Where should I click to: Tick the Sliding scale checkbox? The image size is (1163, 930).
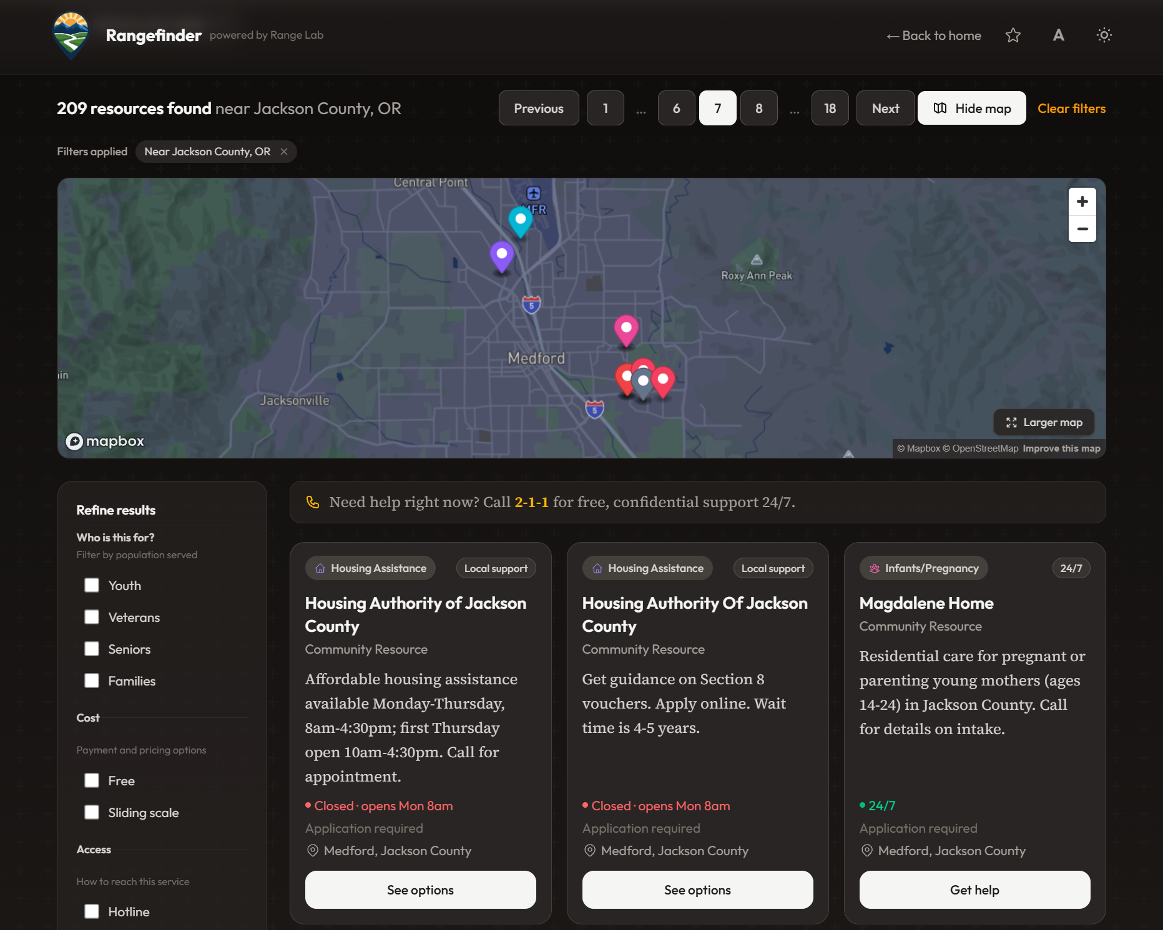coord(92,812)
